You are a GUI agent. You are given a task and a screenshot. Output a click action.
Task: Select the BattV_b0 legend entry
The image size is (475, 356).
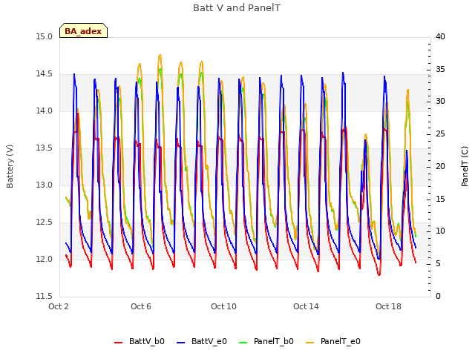coord(140,341)
